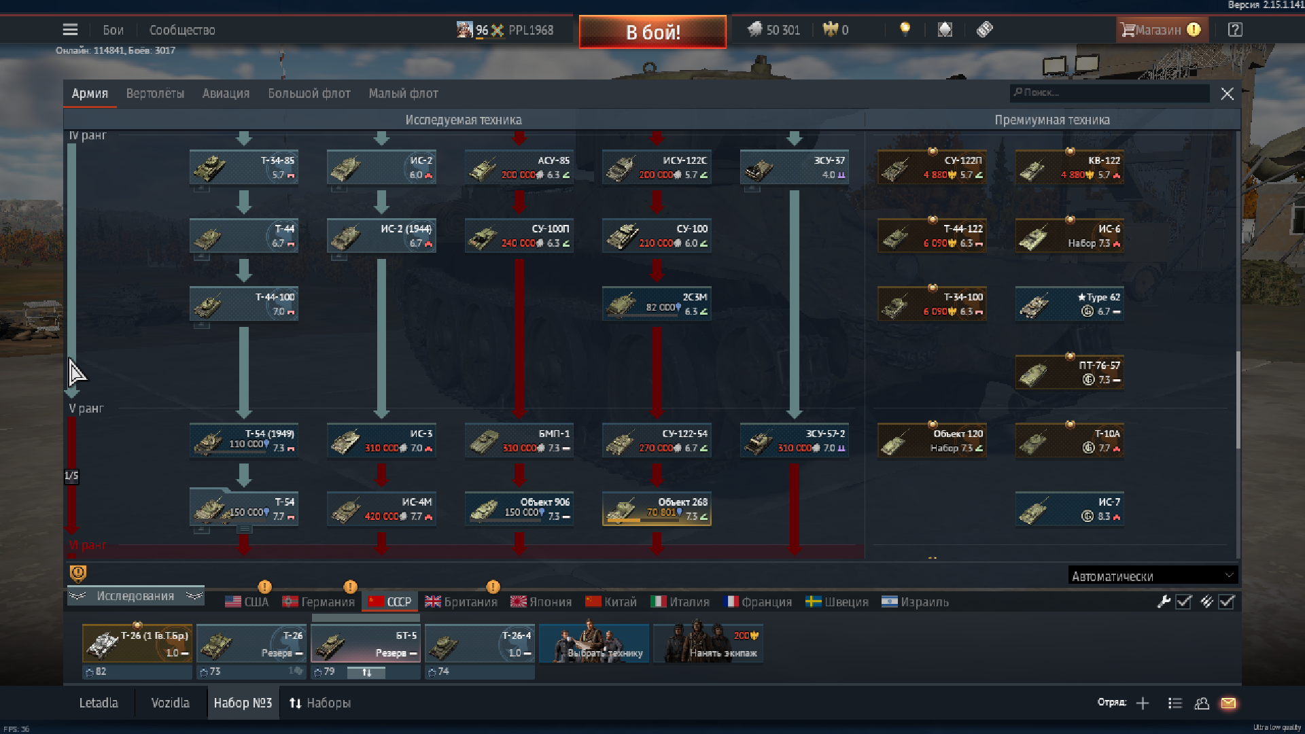
Task: Close the research tree window
Action: tap(1227, 94)
